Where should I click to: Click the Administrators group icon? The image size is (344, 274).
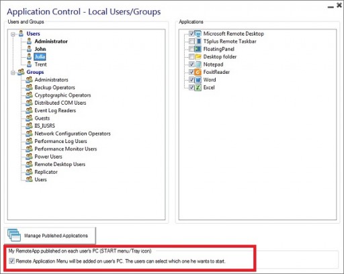point(29,80)
